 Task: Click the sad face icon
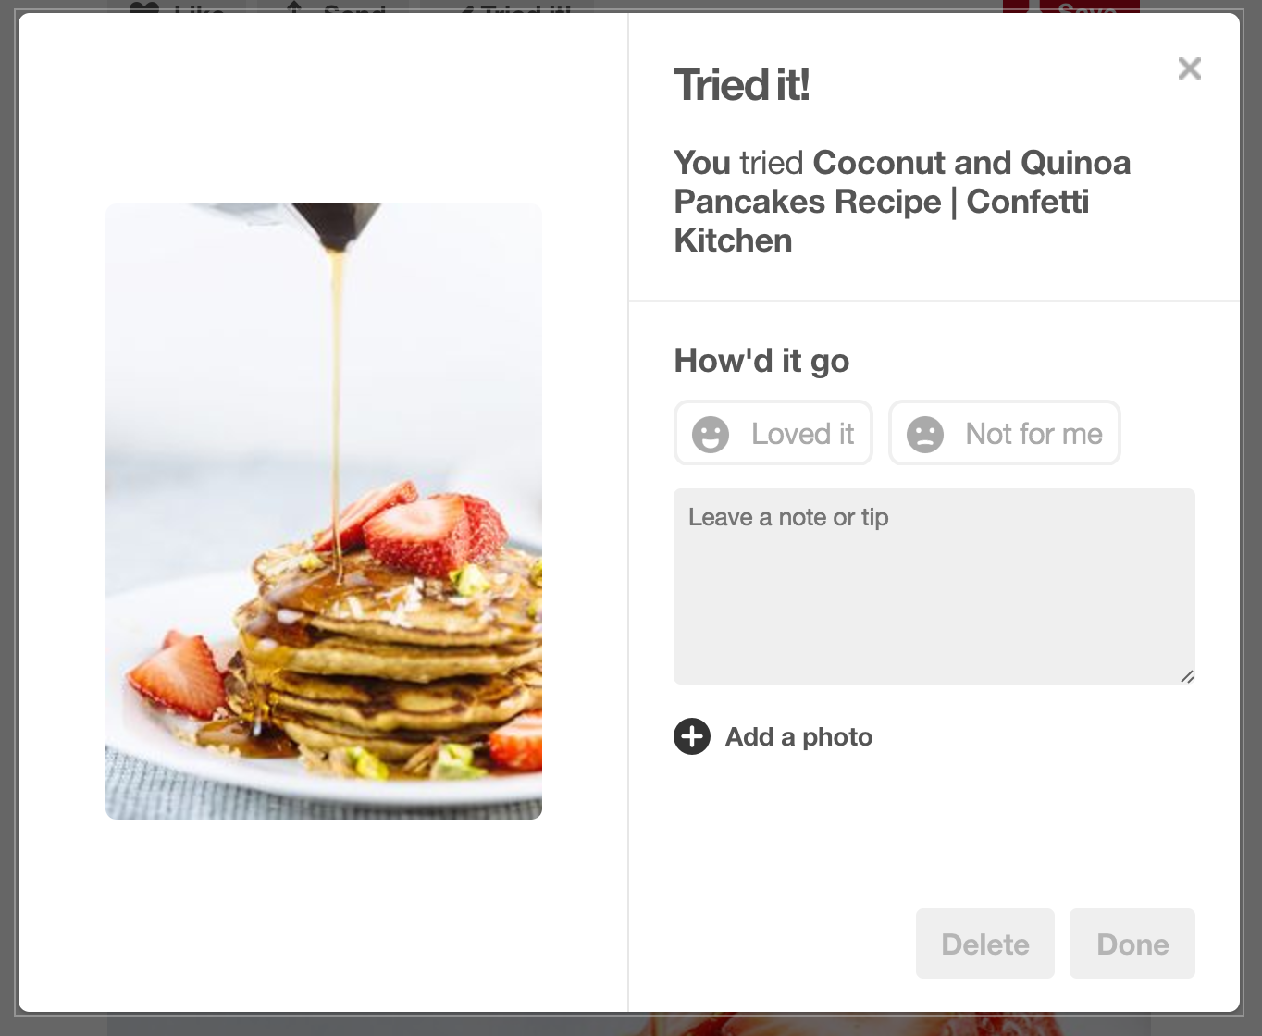(924, 434)
